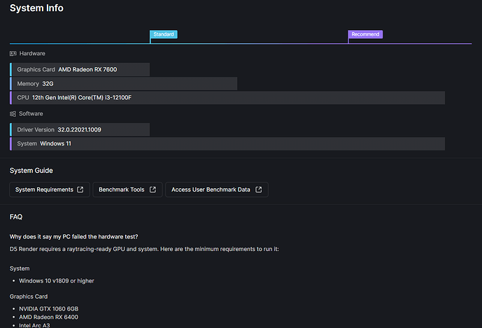Click the System Windows 11 bar
482x328 pixels.
(x=227, y=144)
